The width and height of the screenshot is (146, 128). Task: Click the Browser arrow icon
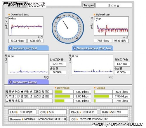(x=23, y=119)
